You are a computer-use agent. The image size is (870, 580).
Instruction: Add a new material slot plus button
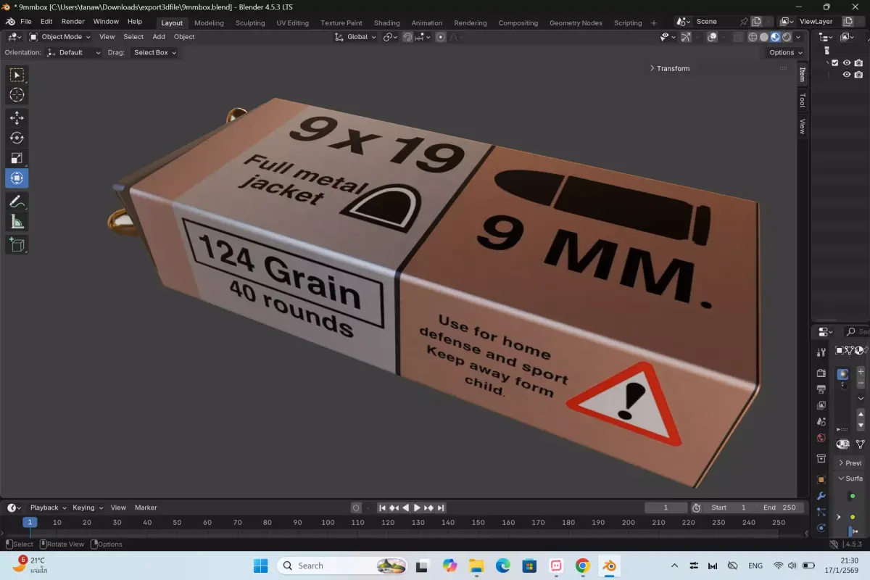point(861,372)
